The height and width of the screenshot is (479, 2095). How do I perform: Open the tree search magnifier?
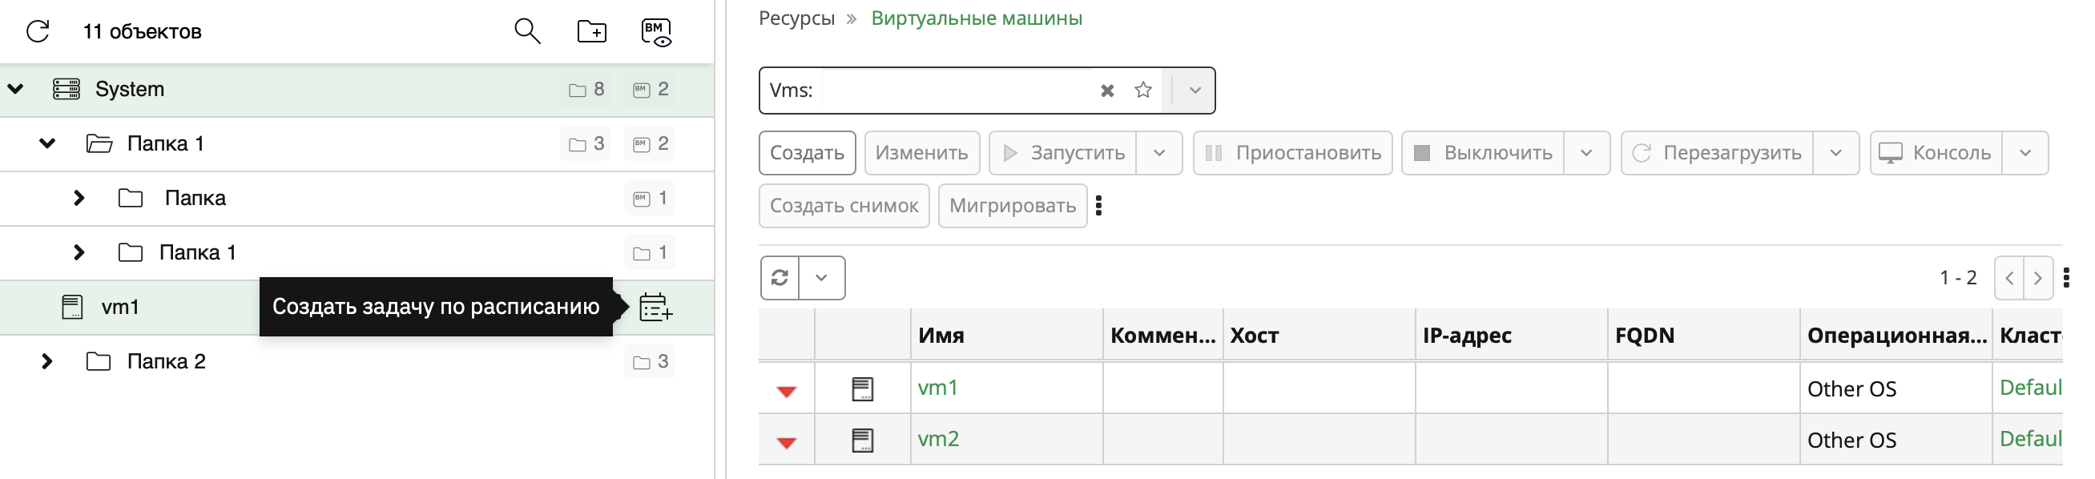tap(527, 32)
